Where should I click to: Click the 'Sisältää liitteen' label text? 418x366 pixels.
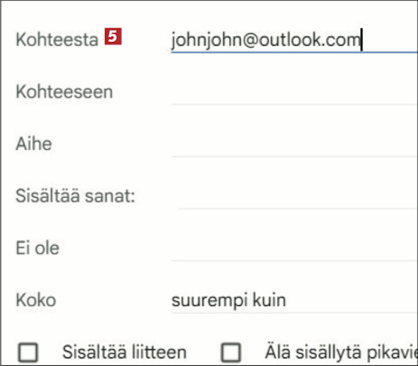click(x=124, y=352)
